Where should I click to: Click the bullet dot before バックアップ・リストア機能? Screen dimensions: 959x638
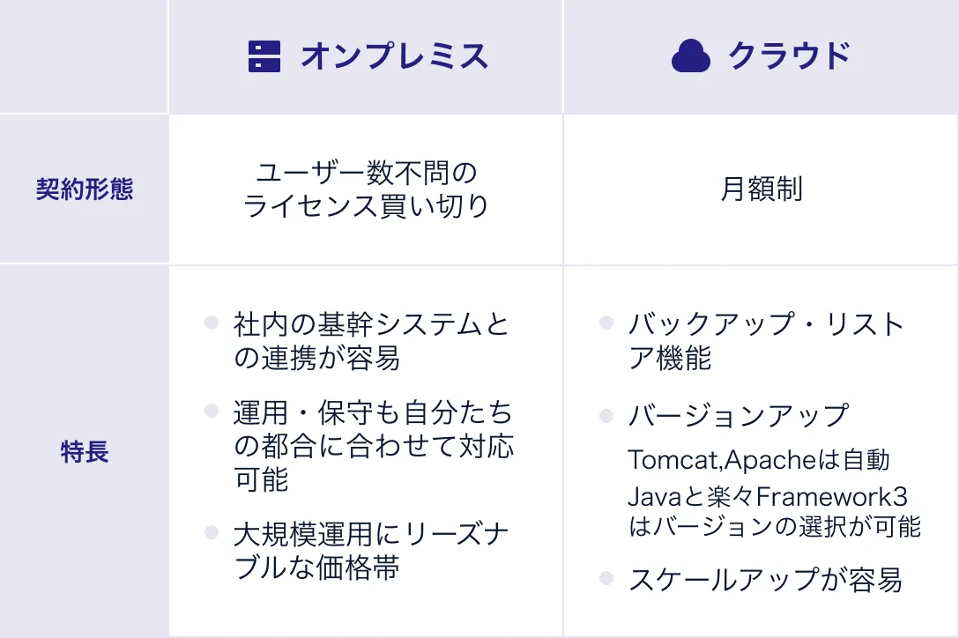[x=606, y=323]
